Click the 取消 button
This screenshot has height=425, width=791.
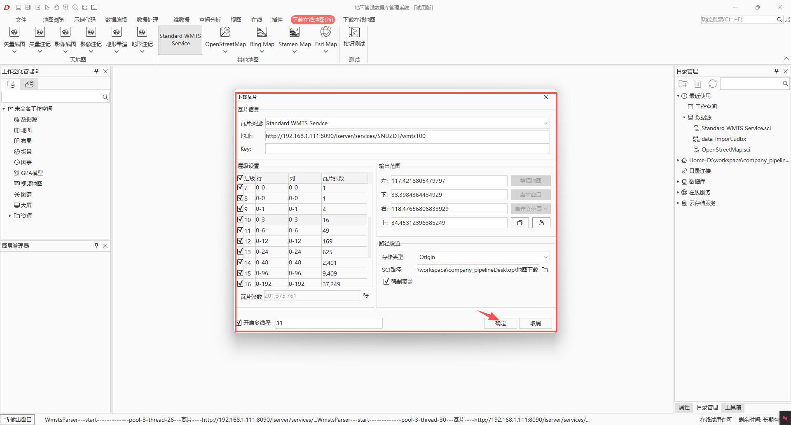pos(536,323)
